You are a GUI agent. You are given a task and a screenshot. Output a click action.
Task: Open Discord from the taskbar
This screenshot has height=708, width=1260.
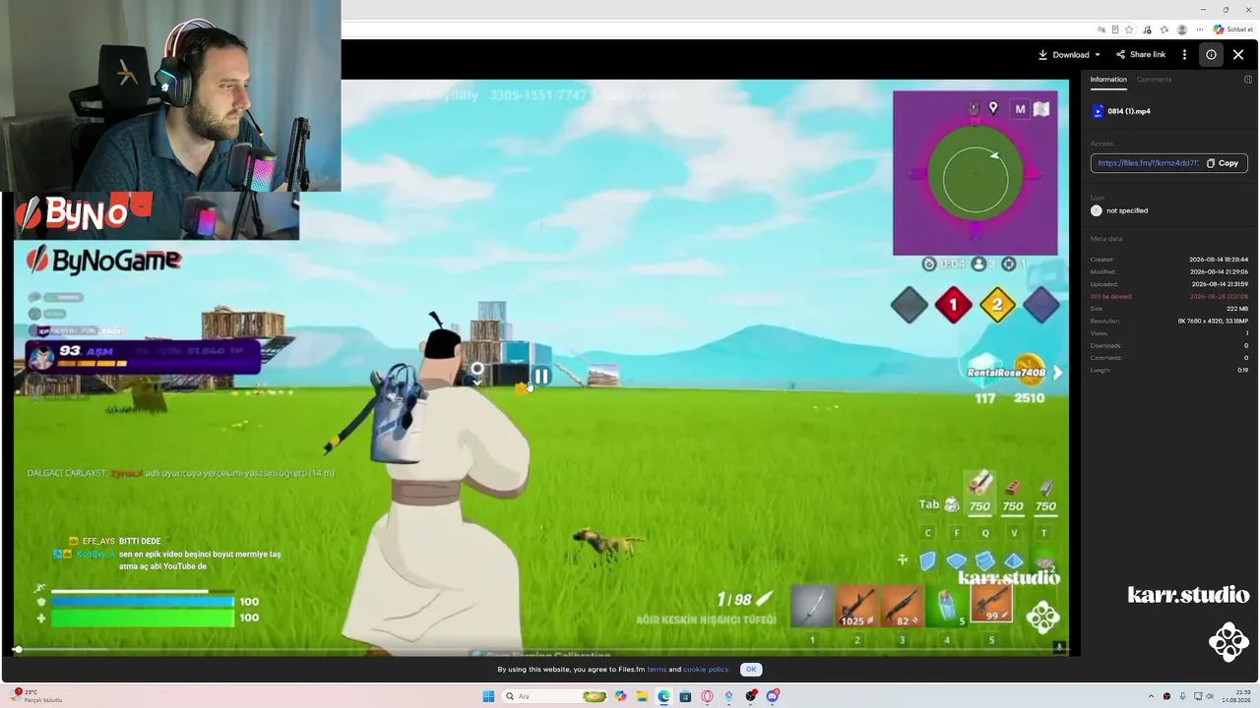click(x=773, y=696)
